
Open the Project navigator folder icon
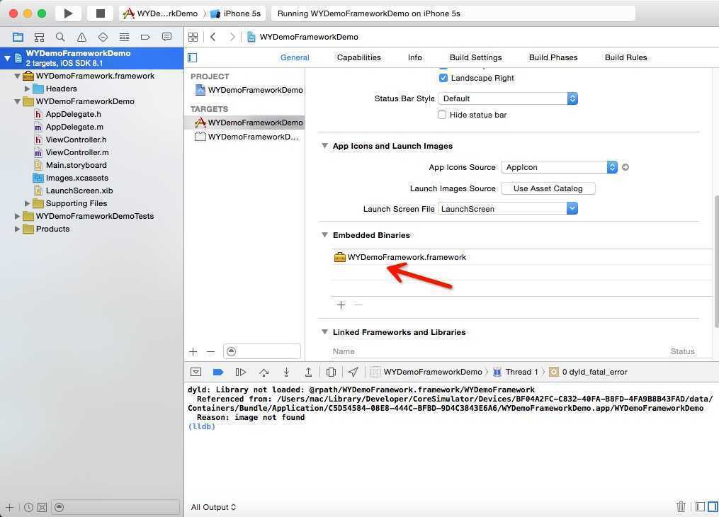pyautogui.click(x=18, y=37)
